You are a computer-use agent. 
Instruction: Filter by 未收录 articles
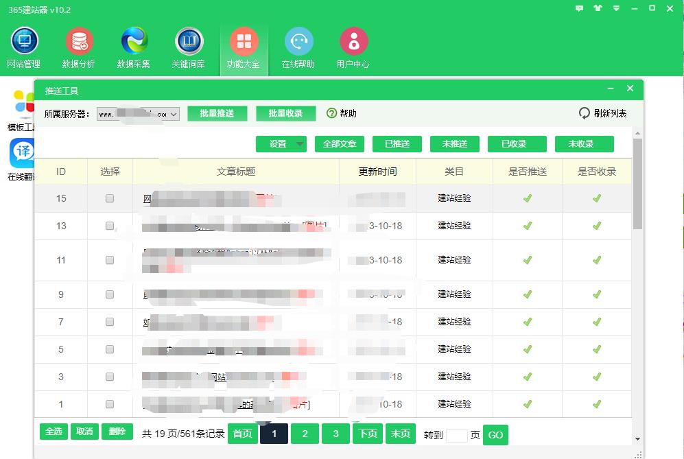(x=584, y=144)
